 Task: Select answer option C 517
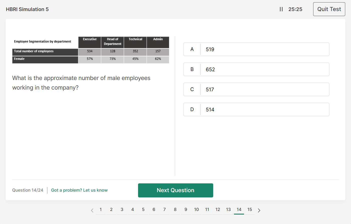(x=256, y=89)
